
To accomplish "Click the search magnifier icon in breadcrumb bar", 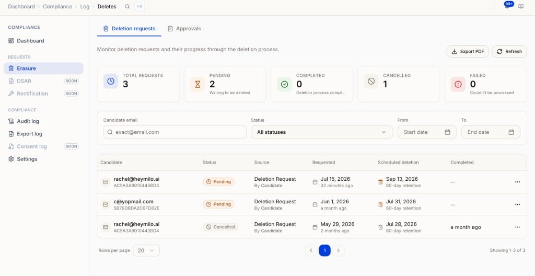I will [x=127, y=6].
